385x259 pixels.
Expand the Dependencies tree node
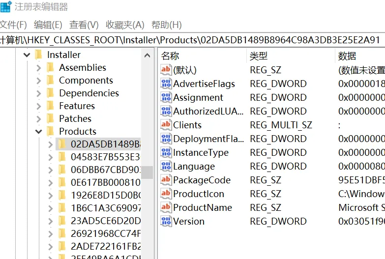click(38, 93)
